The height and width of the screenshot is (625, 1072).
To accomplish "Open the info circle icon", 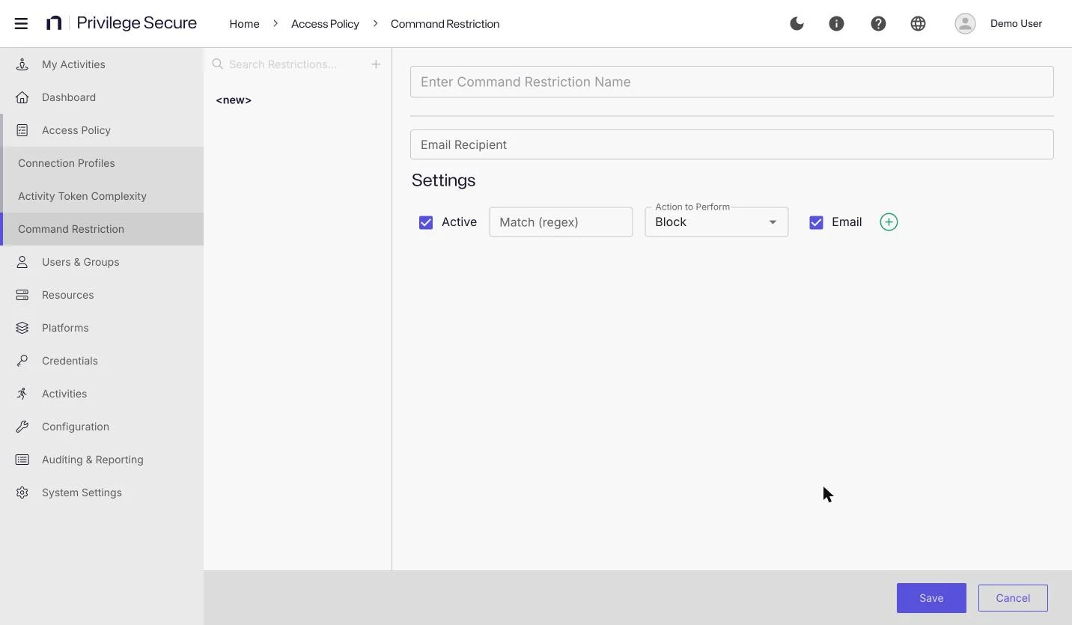I will coord(836,23).
